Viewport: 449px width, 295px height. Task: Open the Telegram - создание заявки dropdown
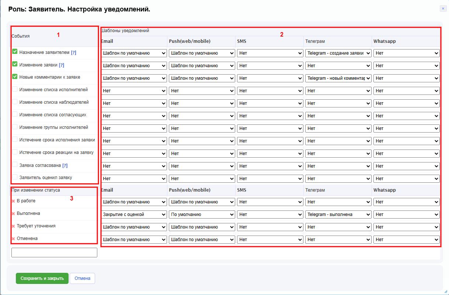338,53
